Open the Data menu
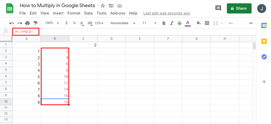271x124 pixels. (x=88, y=13)
